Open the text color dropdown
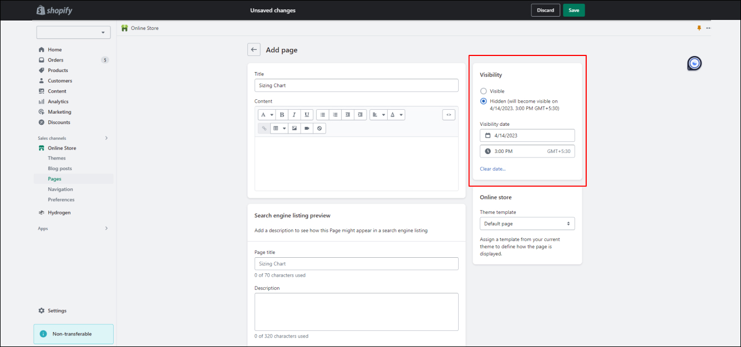The height and width of the screenshot is (347, 741). coord(396,115)
